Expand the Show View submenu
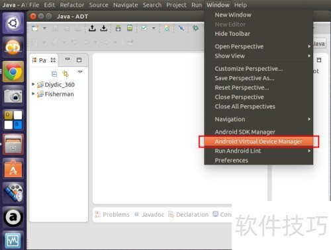 point(259,56)
